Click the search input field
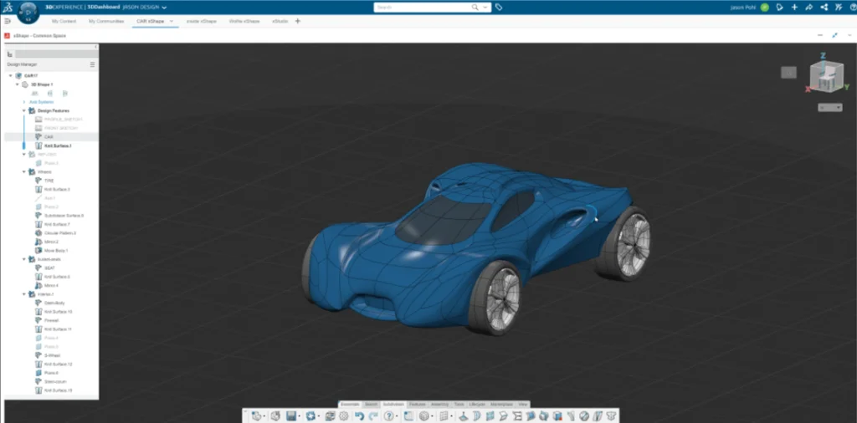Screen dimensions: 857x423 click(427, 7)
